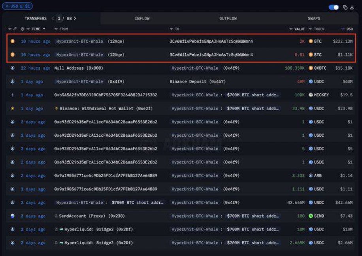This screenshot has height=256, width=362.
Task: Click the download/export icon at the top right
Action: click(x=352, y=7)
